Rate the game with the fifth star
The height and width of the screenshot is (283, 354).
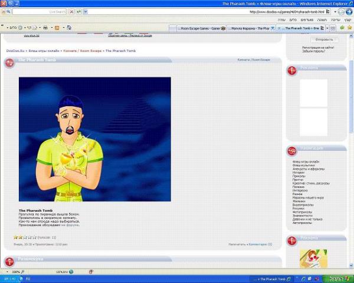(x=35, y=238)
